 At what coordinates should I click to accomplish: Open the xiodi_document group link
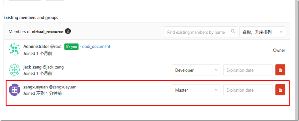pyautogui.click(x=96, y=47)
